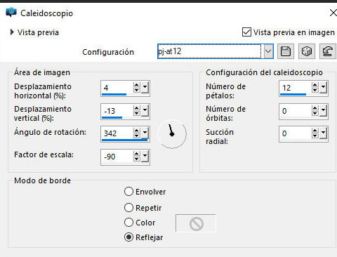Open the rotation angle slider dropdown
This screenshot has height=257, width=337.
pyautogui.click(x=145, y=133)
